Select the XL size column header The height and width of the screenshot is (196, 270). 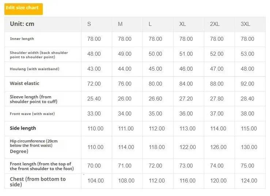pyautogui.click(x=183, y=24)
